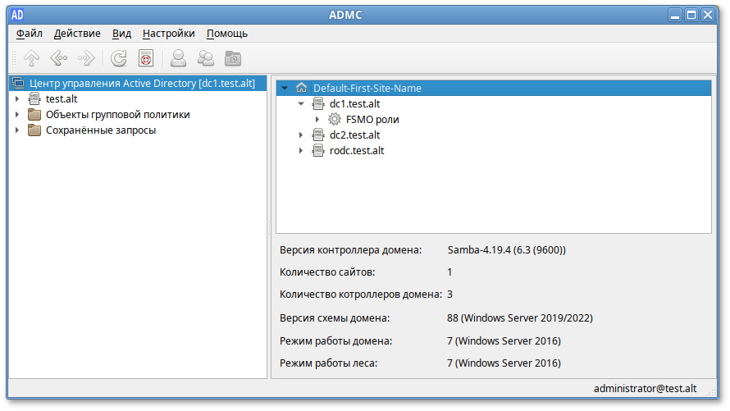This screenshot has height=411, width=730.
Task: Click the server icon beside rodc.test.alt
Action: click(318, 150)
